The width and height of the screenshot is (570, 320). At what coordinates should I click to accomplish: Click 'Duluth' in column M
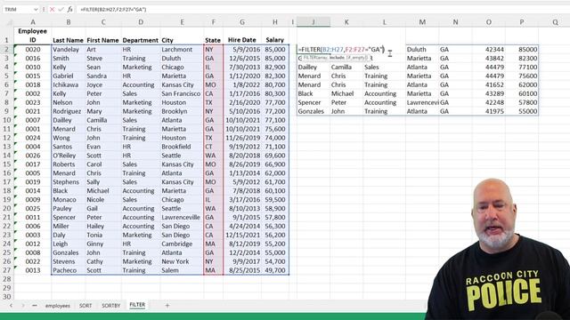[x=422, y=50]
